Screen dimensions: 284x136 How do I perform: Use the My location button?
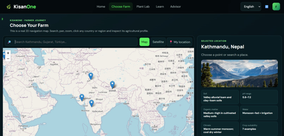[x=179, y=42]
